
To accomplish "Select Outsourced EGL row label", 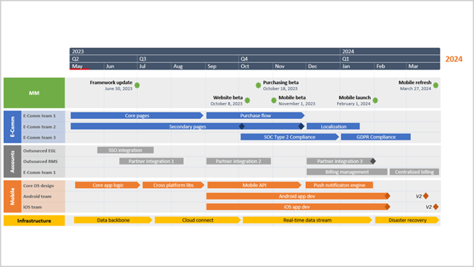I will coord(39,151).
